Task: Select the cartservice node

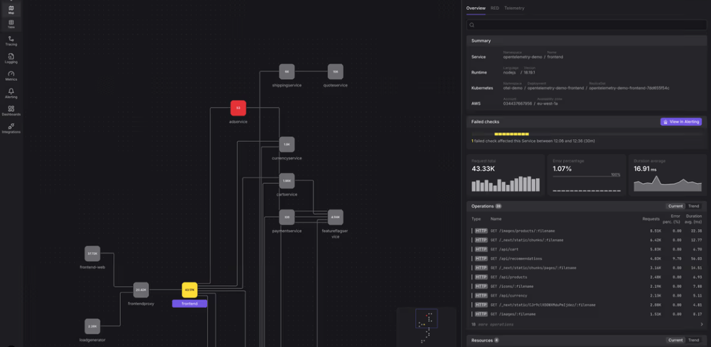Action: pos(287,181)
